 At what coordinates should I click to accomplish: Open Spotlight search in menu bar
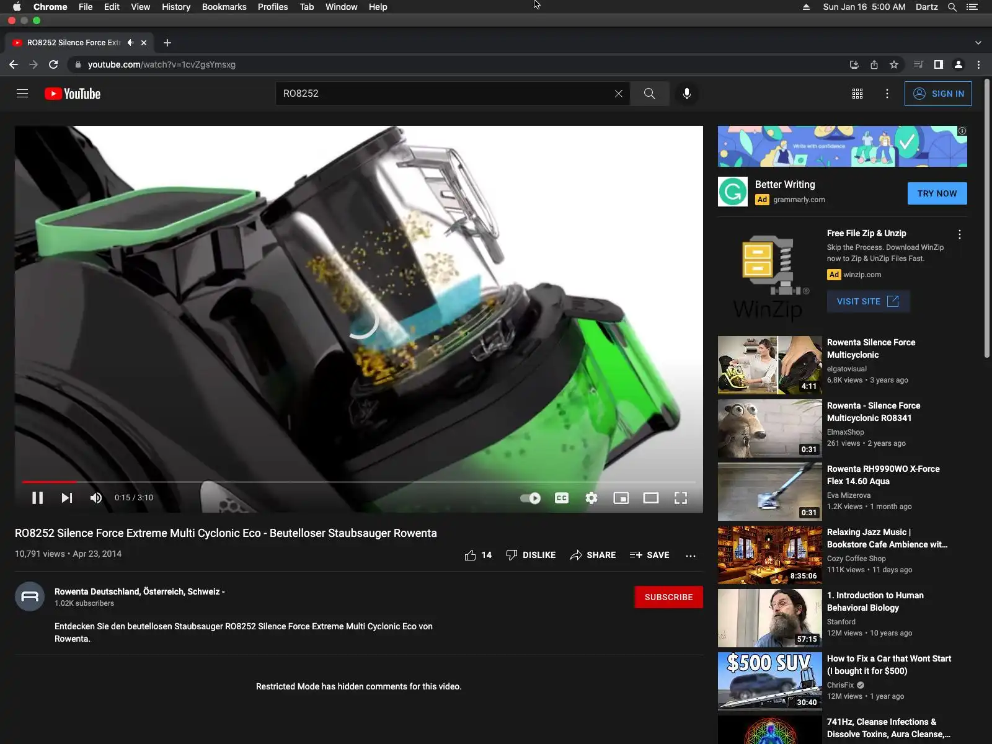952,7
